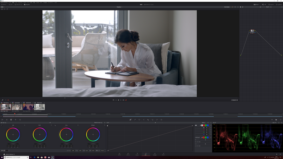Select the Color Wheels palette icon

point(11,120)
